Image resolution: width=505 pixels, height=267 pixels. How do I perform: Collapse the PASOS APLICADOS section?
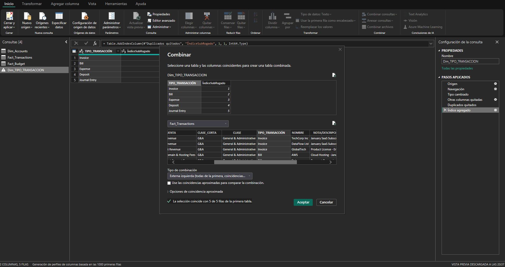pos(439,77)
